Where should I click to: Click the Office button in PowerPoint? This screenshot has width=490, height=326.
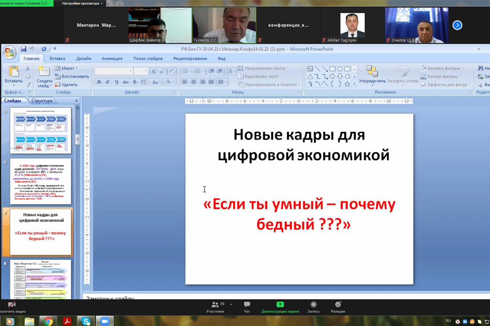8,52
